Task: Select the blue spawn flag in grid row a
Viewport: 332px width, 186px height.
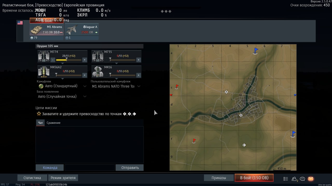Action: coord(255,51)
